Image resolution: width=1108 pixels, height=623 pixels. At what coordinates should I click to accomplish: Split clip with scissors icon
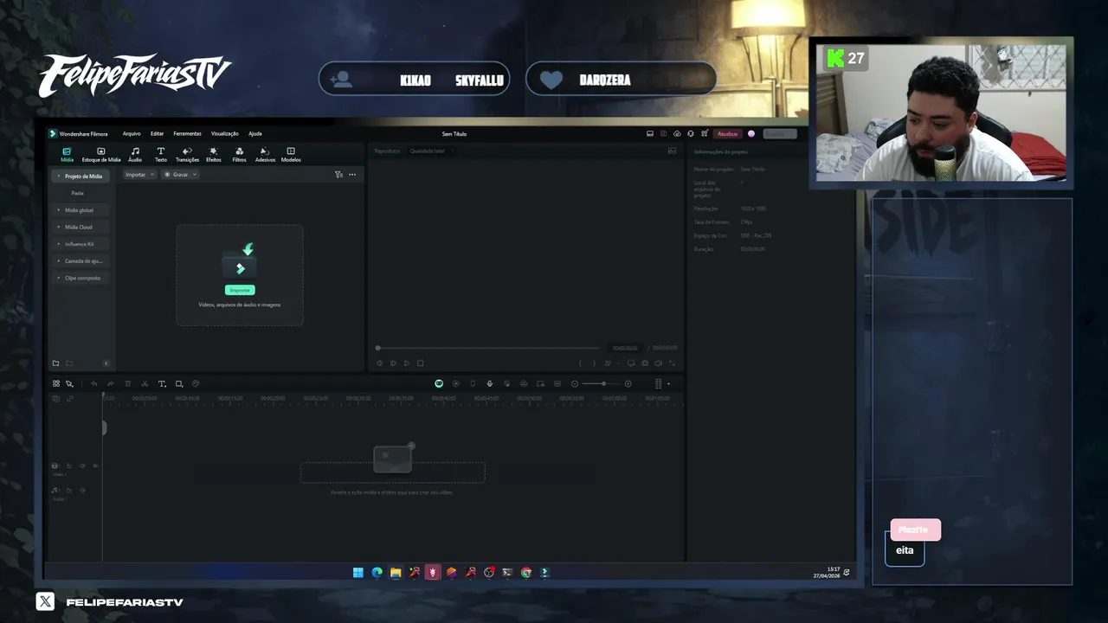(x=145, y=383)
